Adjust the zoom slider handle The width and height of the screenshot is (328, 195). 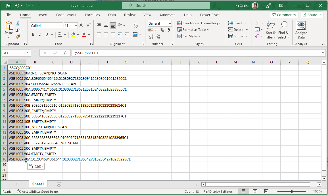pos(292,191)
